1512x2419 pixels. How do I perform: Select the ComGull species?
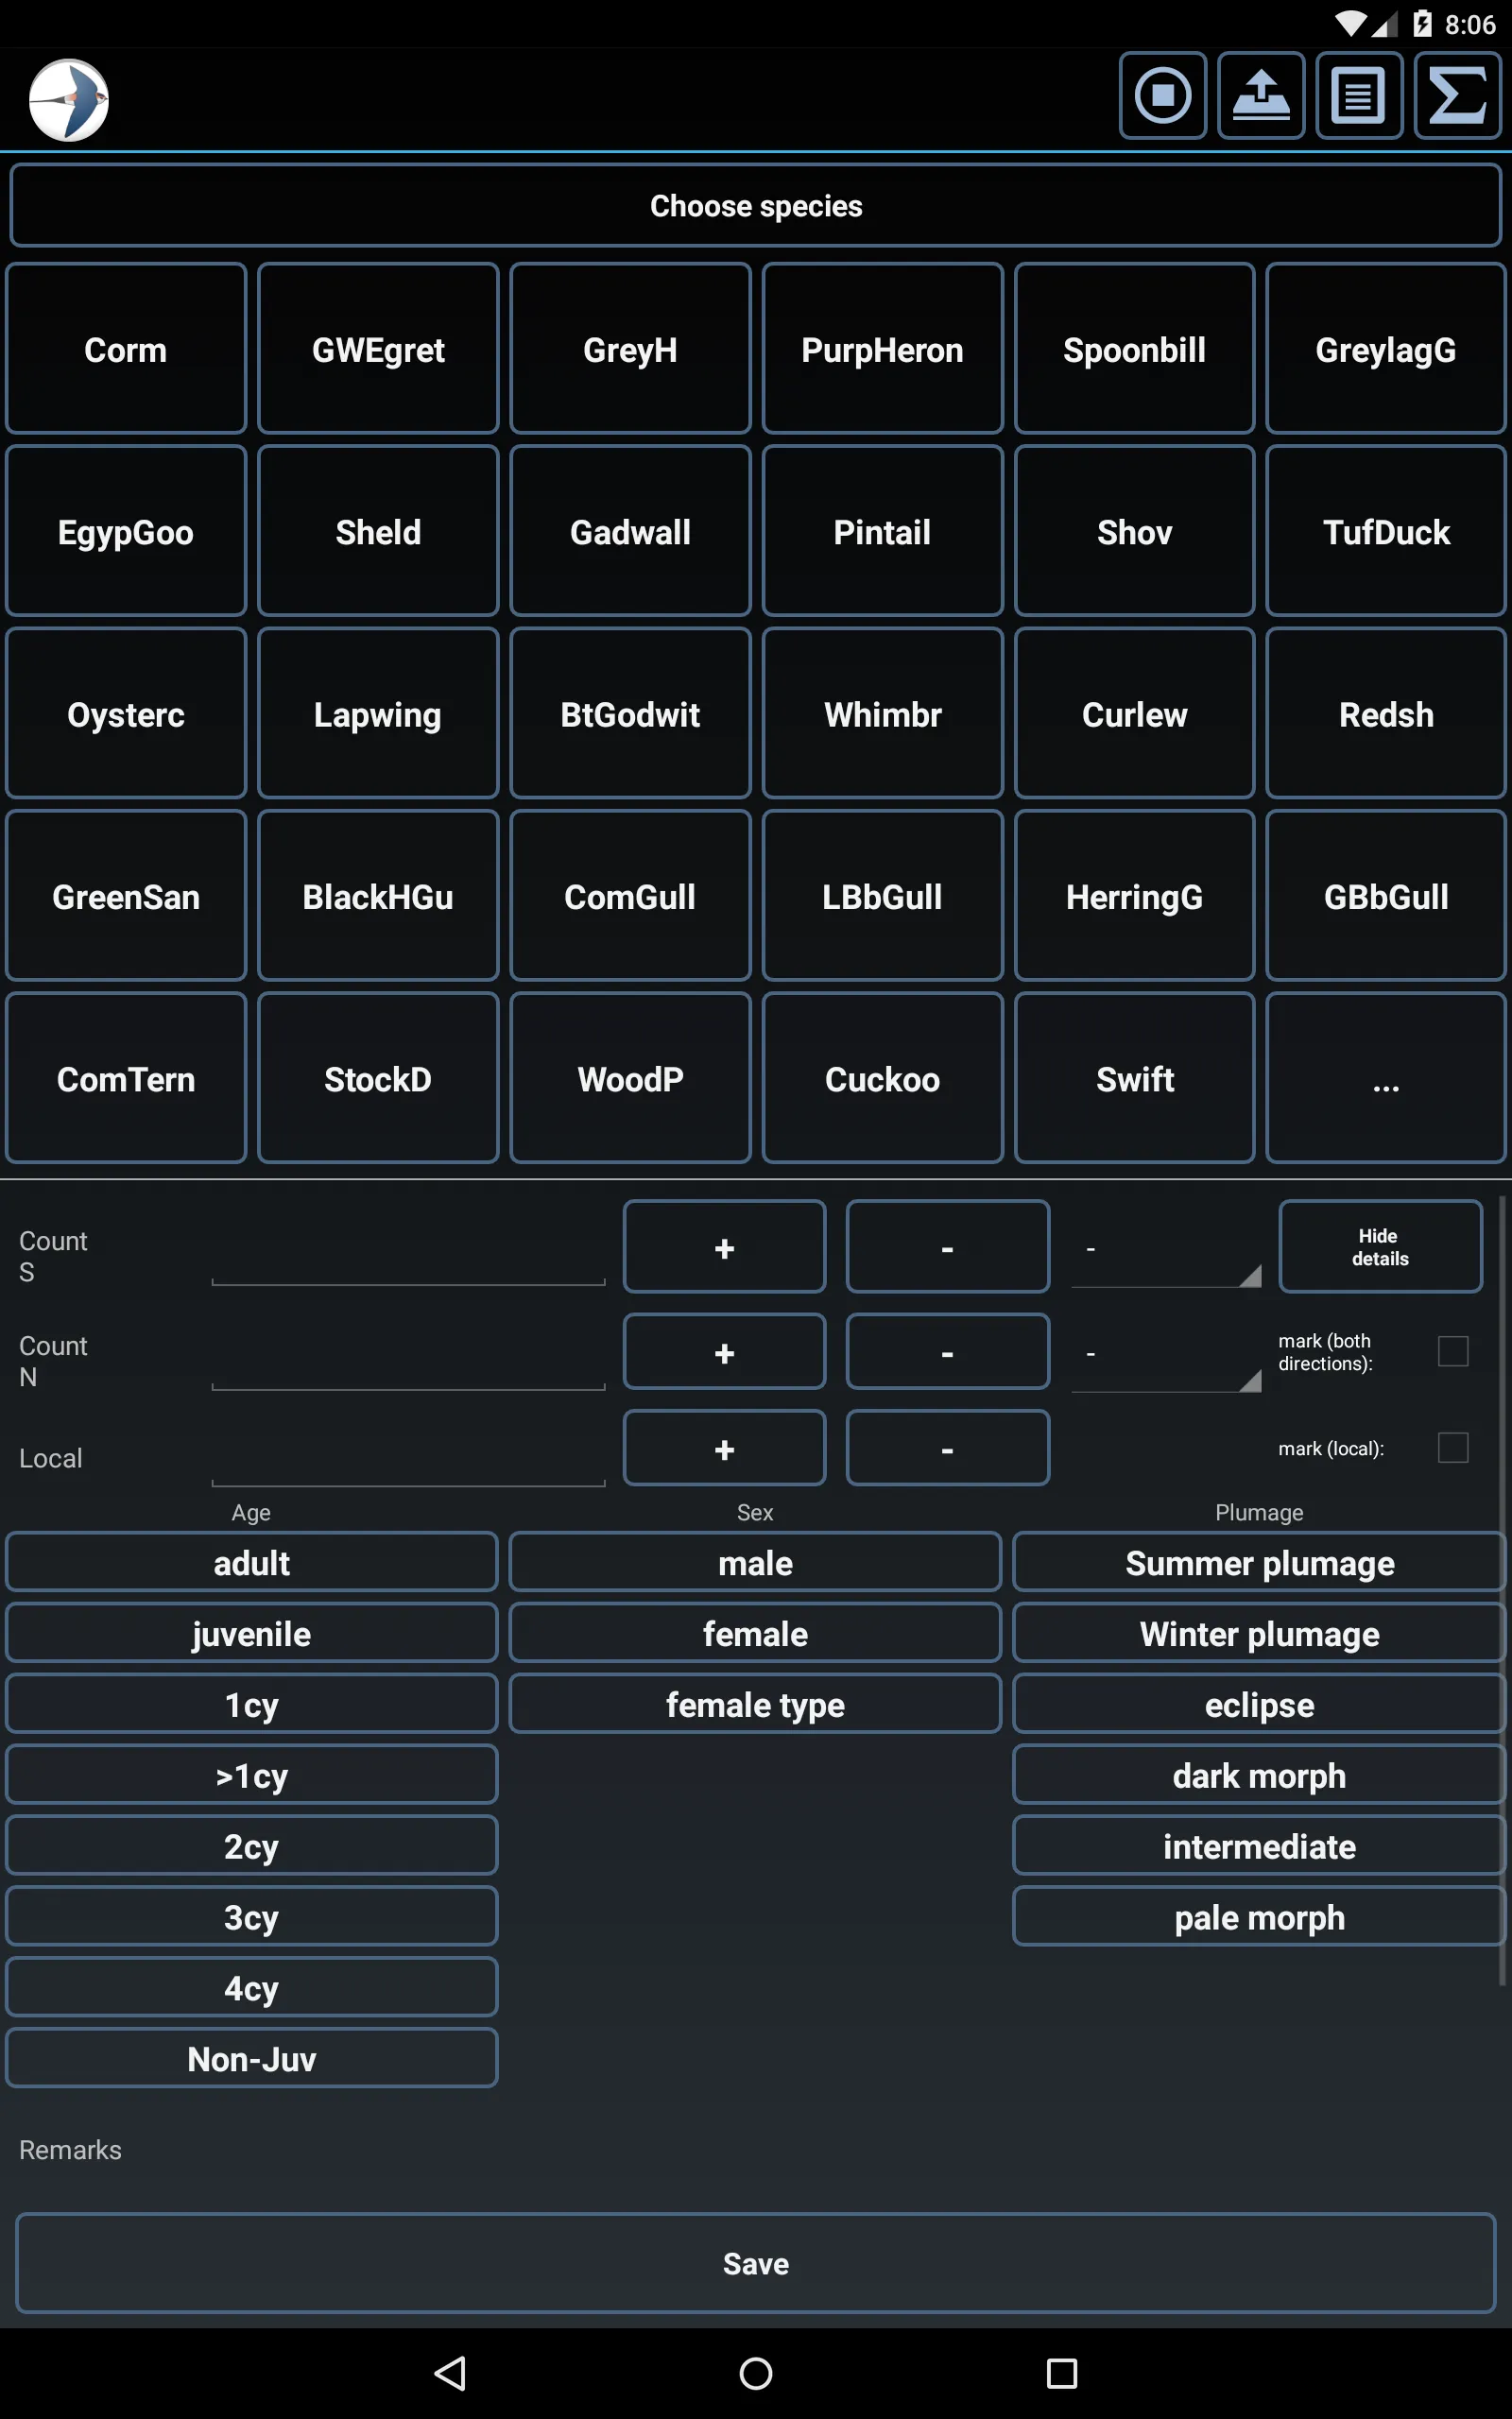point(630,896)
